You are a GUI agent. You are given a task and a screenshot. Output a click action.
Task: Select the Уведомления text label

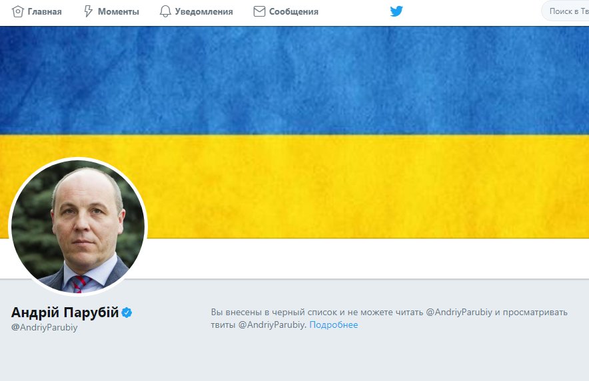(x=204, y=11)
